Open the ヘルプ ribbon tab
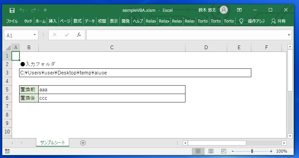Viewport: 299px width, 158px height. [x=138, y=21]
